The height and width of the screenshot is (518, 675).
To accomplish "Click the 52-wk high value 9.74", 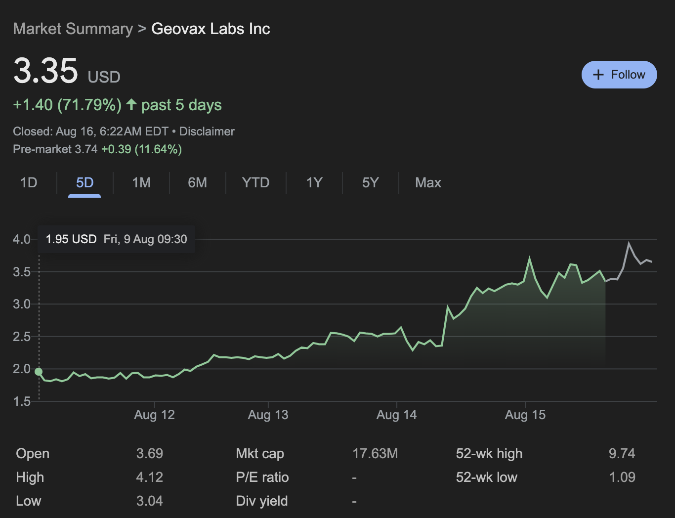I will point(622,454).
